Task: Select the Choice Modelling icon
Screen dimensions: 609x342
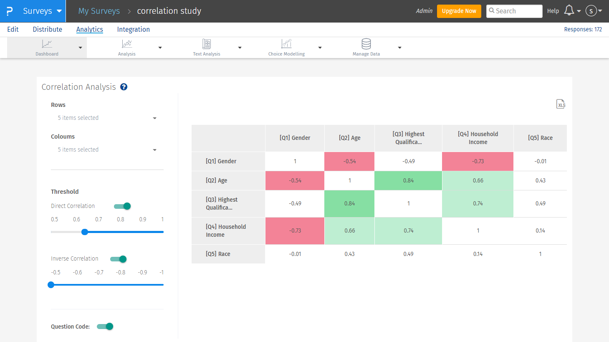Action: (x=286, y=44)
